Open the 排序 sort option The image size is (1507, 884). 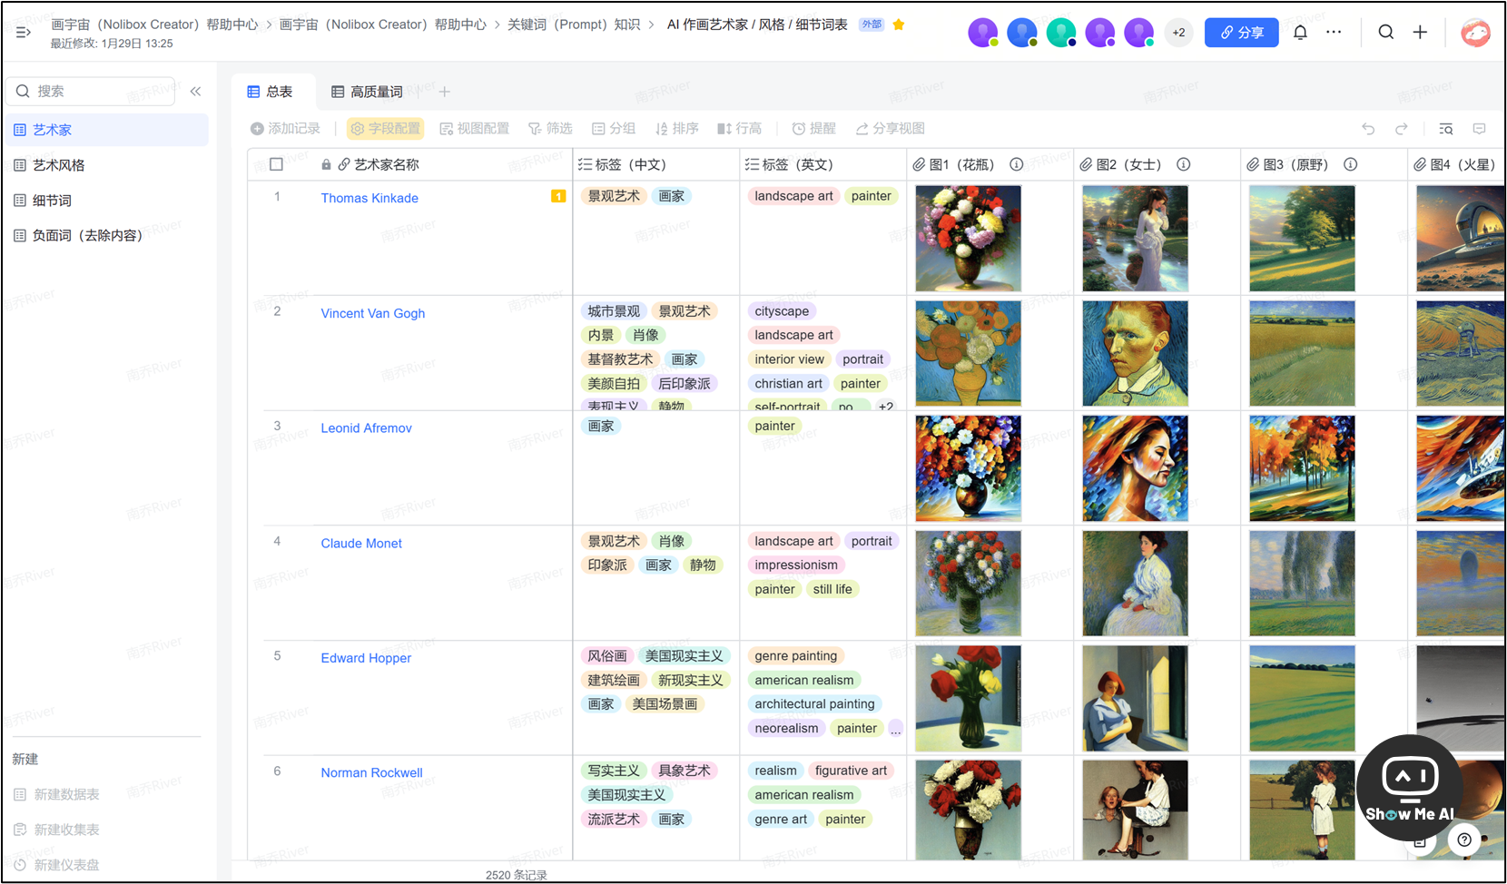(x=677, y=129)
